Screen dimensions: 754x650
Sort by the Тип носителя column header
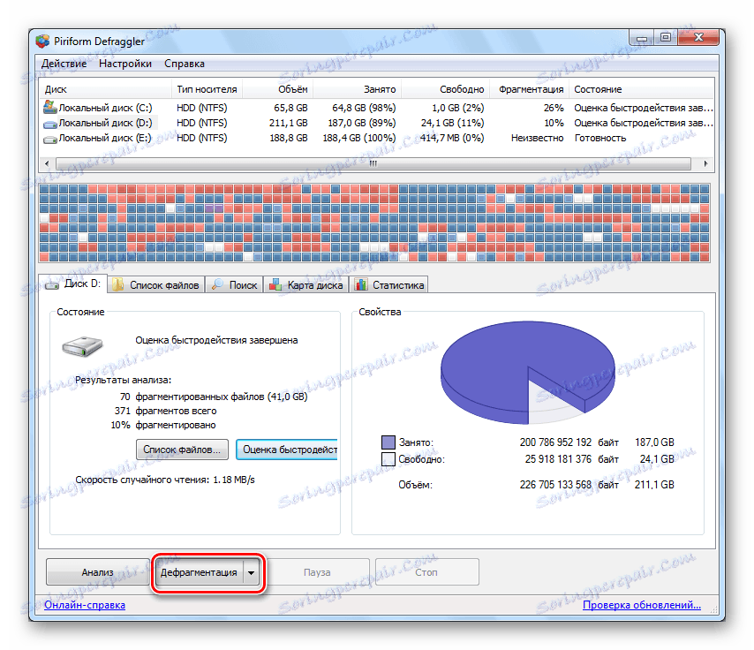pyautogui.click(x=207, y=89)
